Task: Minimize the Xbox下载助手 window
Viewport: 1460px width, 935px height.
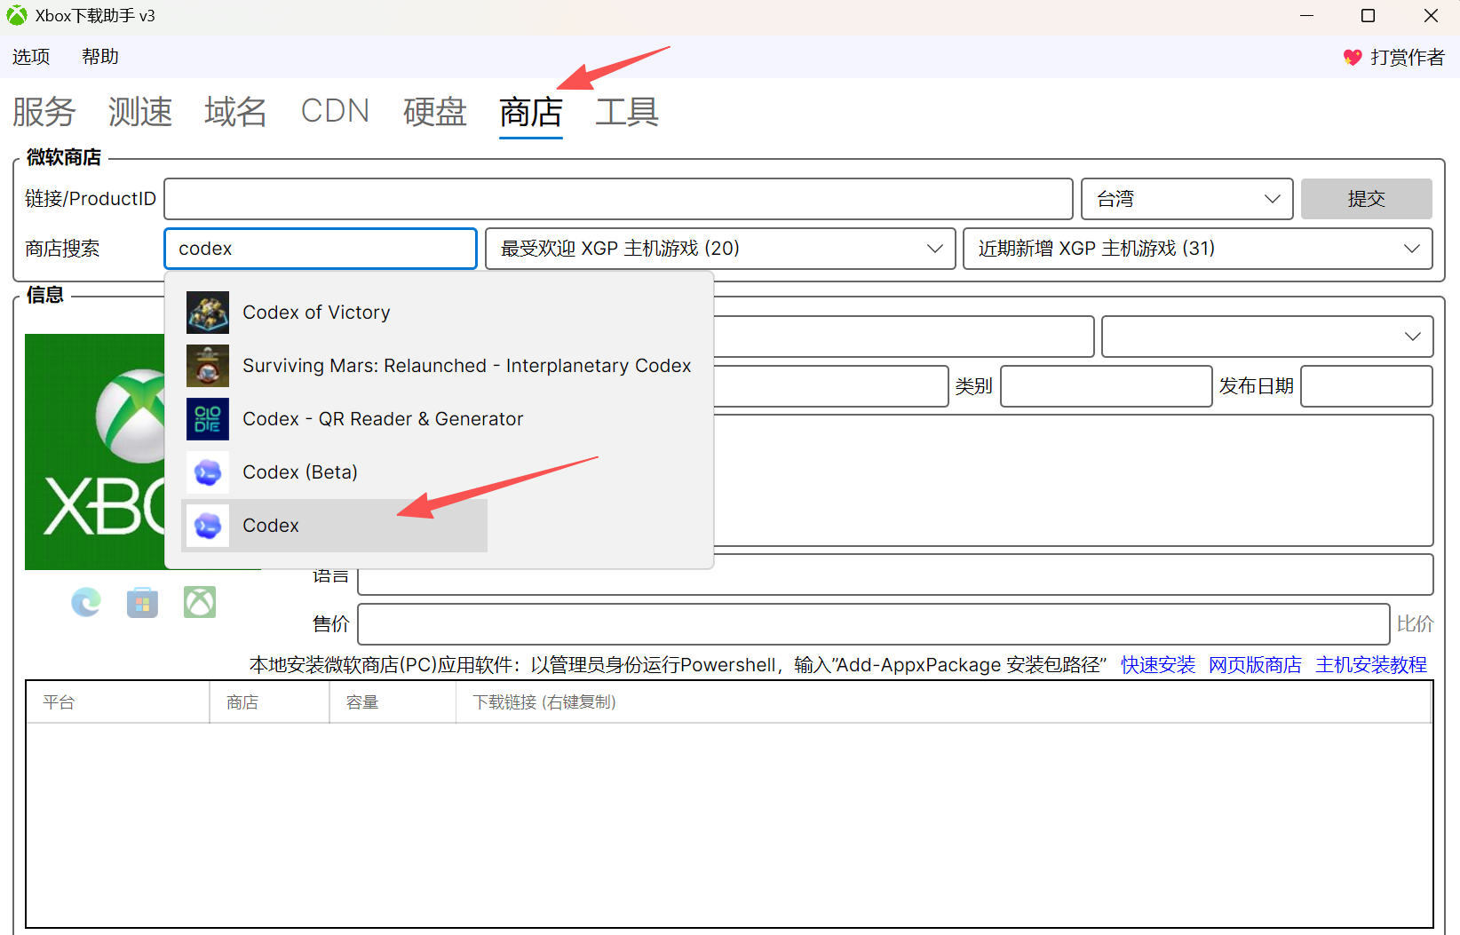Action: [1306, 16]
